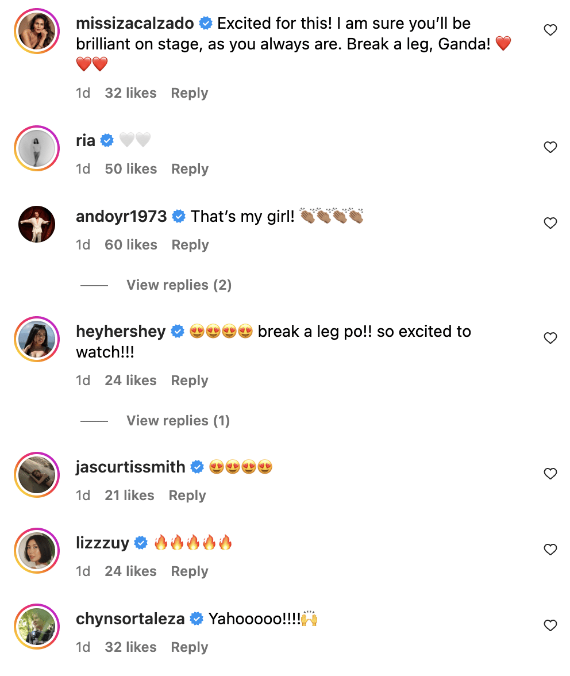View andoyr1973's profile photo
Screen dimensions: 570x676
37,224
